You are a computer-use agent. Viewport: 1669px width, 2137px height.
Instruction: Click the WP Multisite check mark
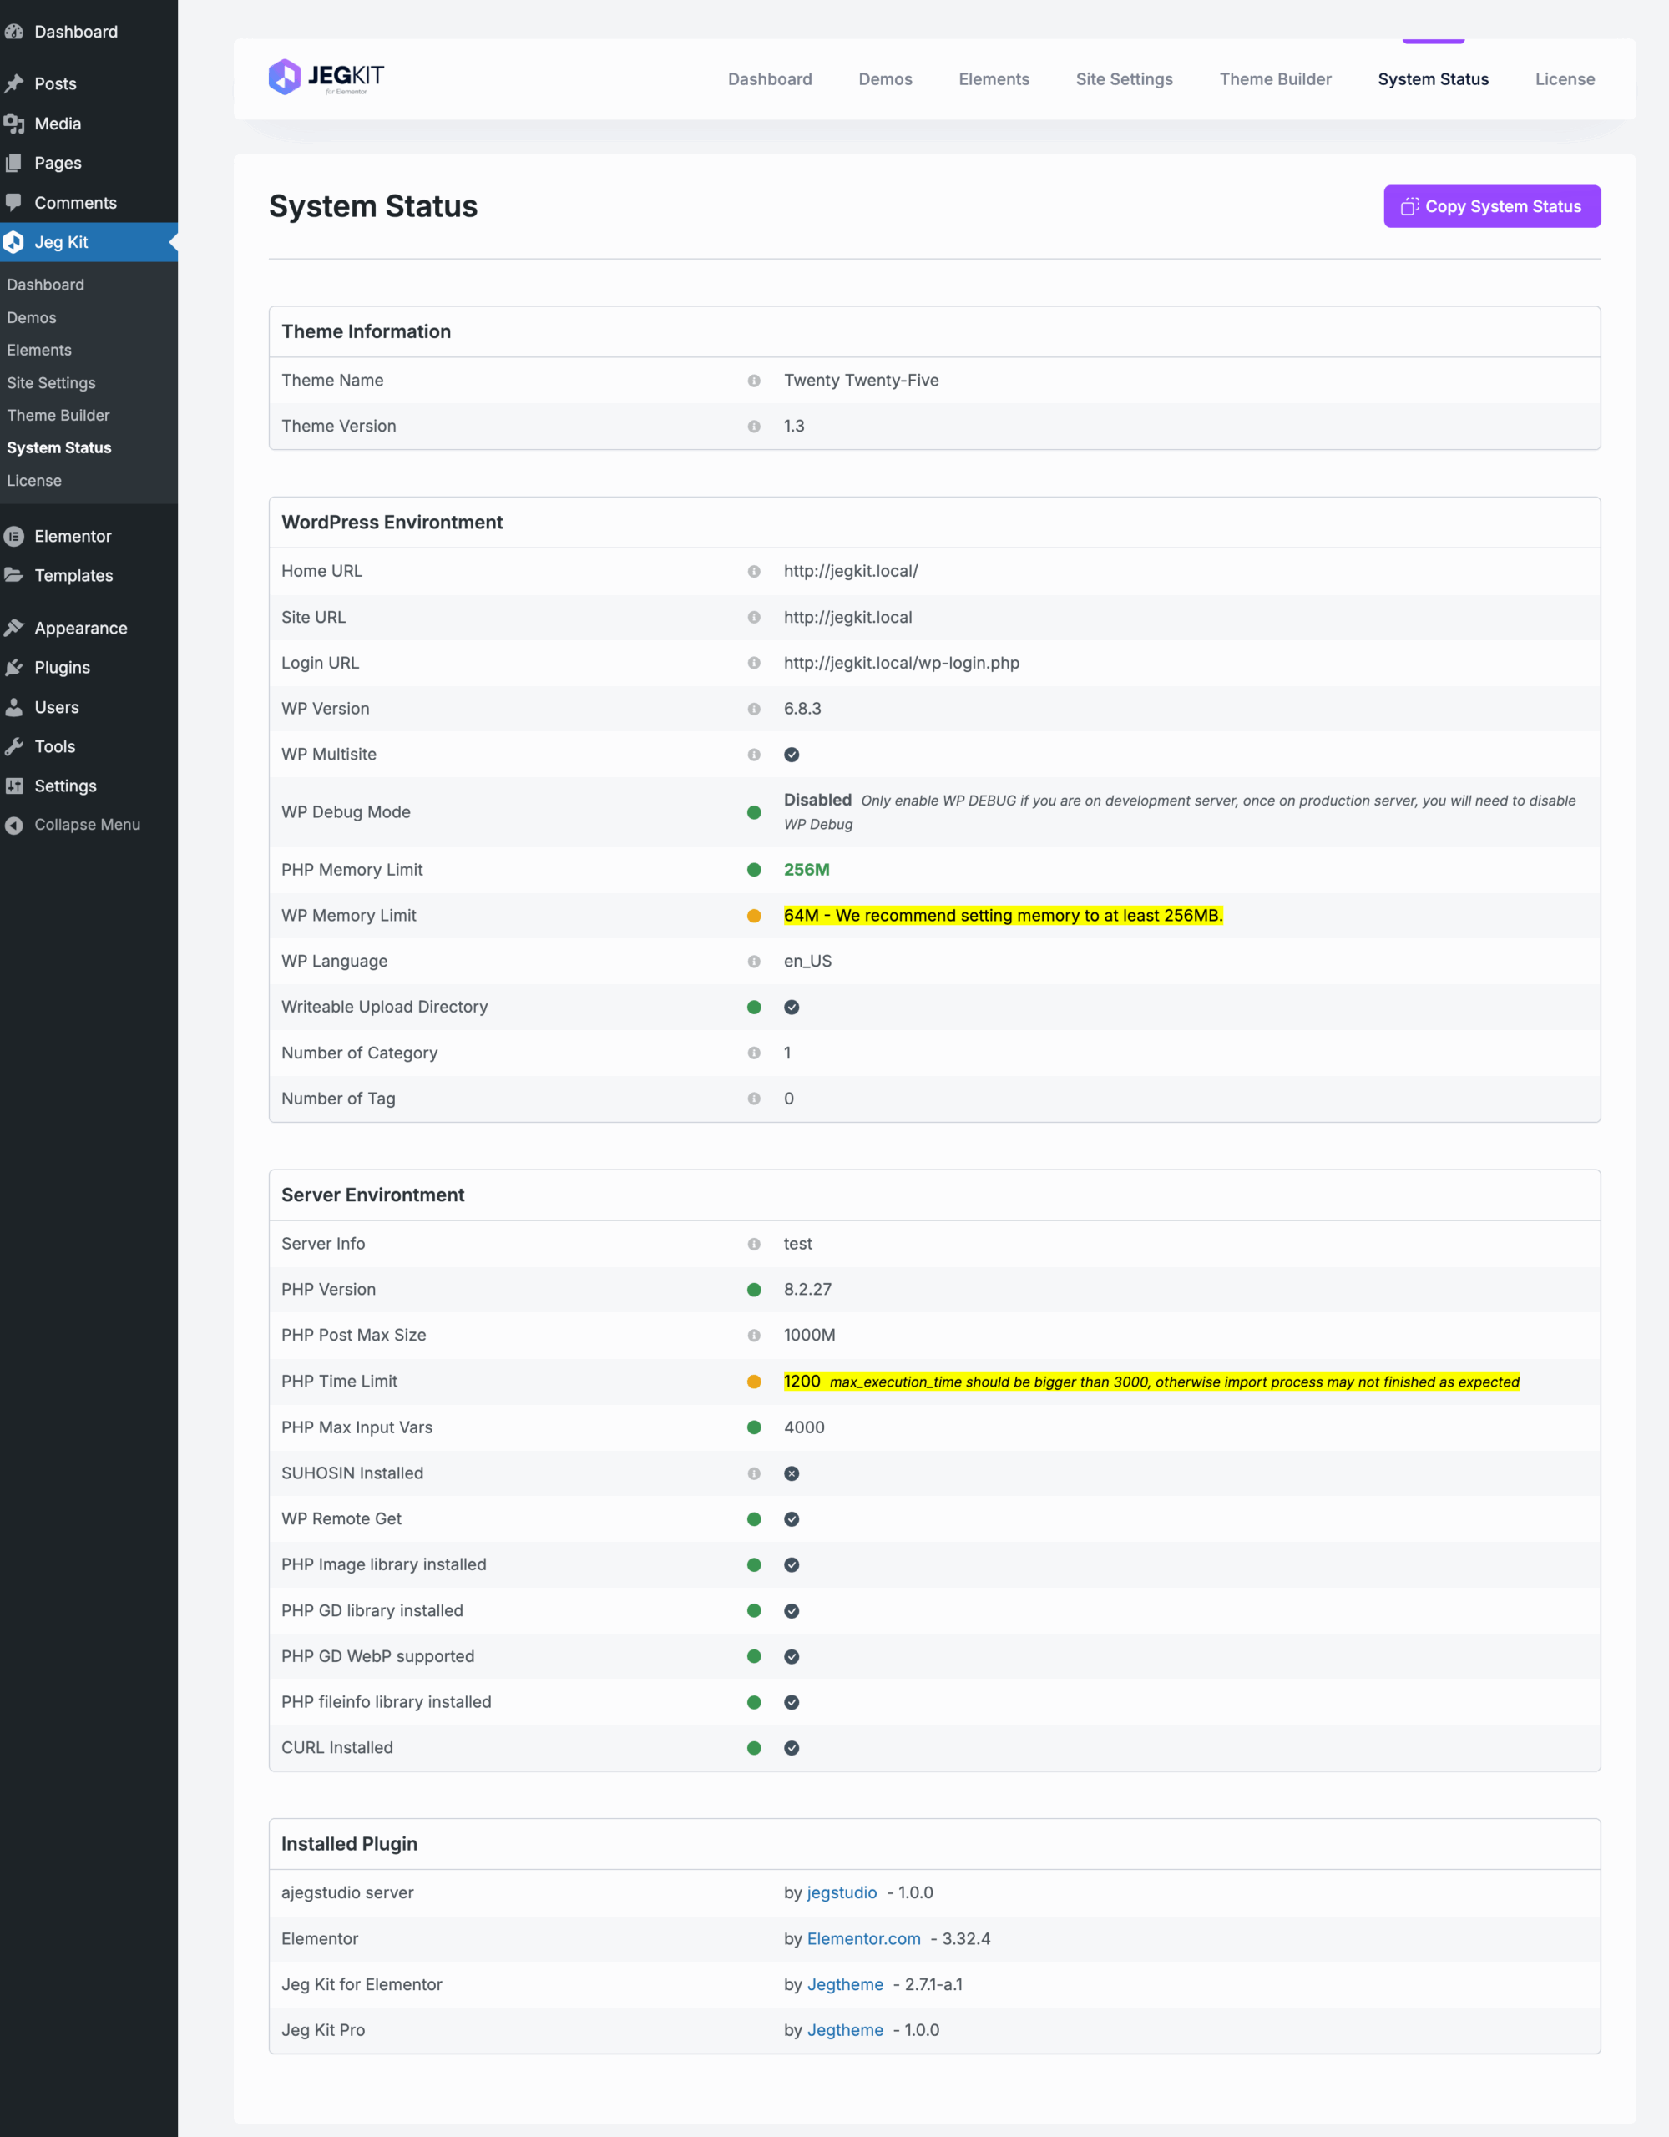pyautogui.click(x=791, y=755)
